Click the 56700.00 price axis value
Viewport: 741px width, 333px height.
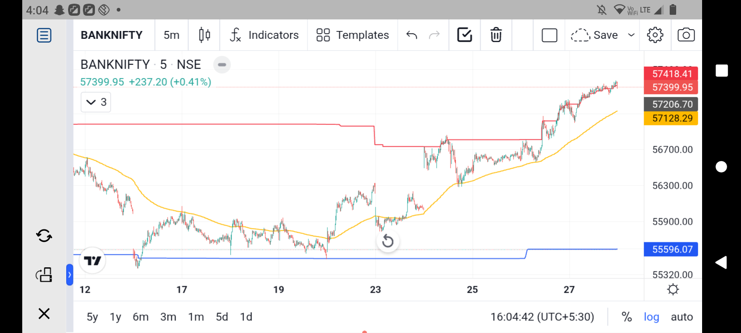tap(672, 149)
